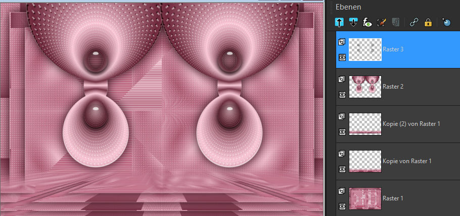The image size is (460, 216).
Task: Hide the Raster 3 layer via eye icon
Action: coord(342,57)
